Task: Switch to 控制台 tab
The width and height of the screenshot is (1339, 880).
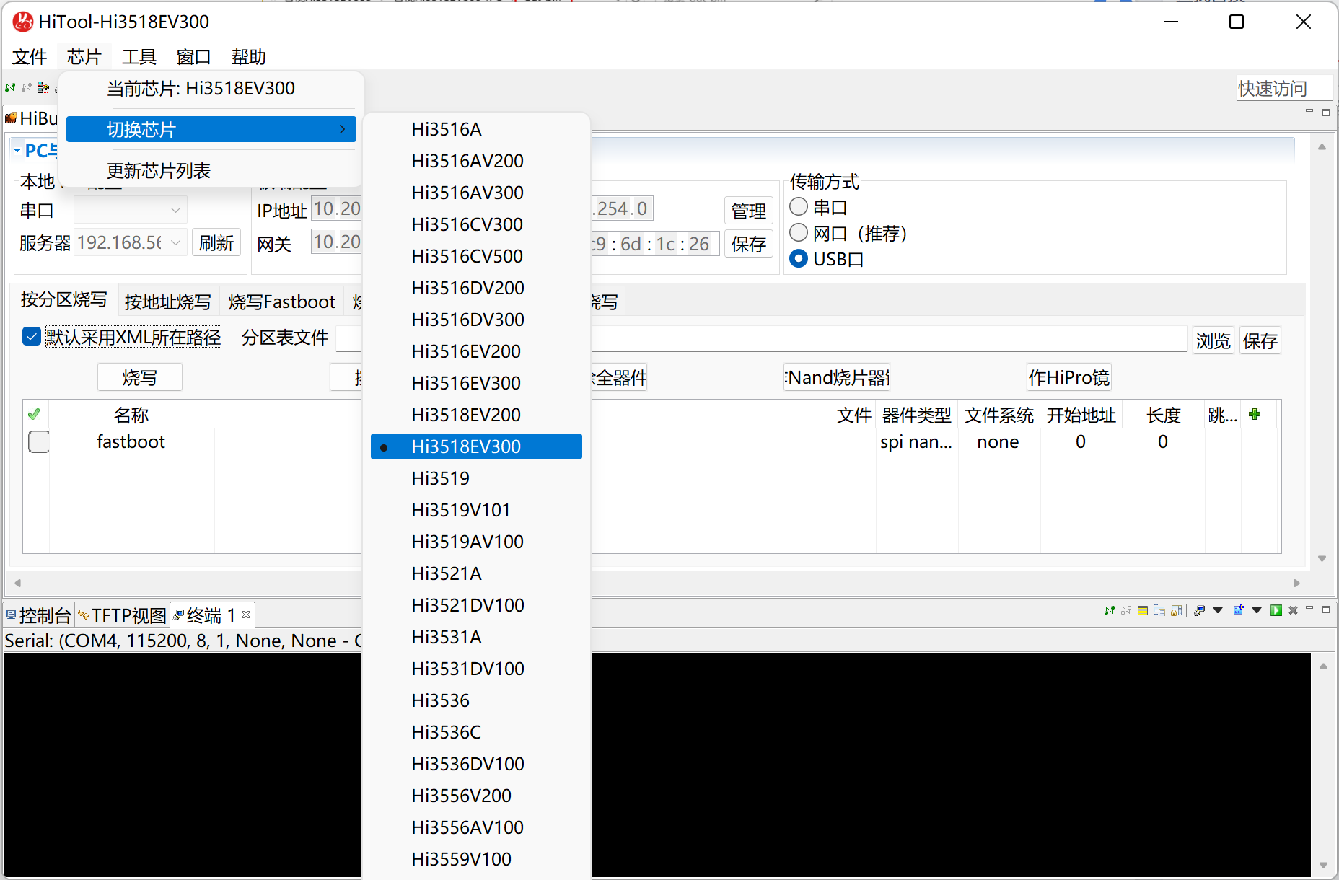Action: pyautogui.click(x=40, y=615)
